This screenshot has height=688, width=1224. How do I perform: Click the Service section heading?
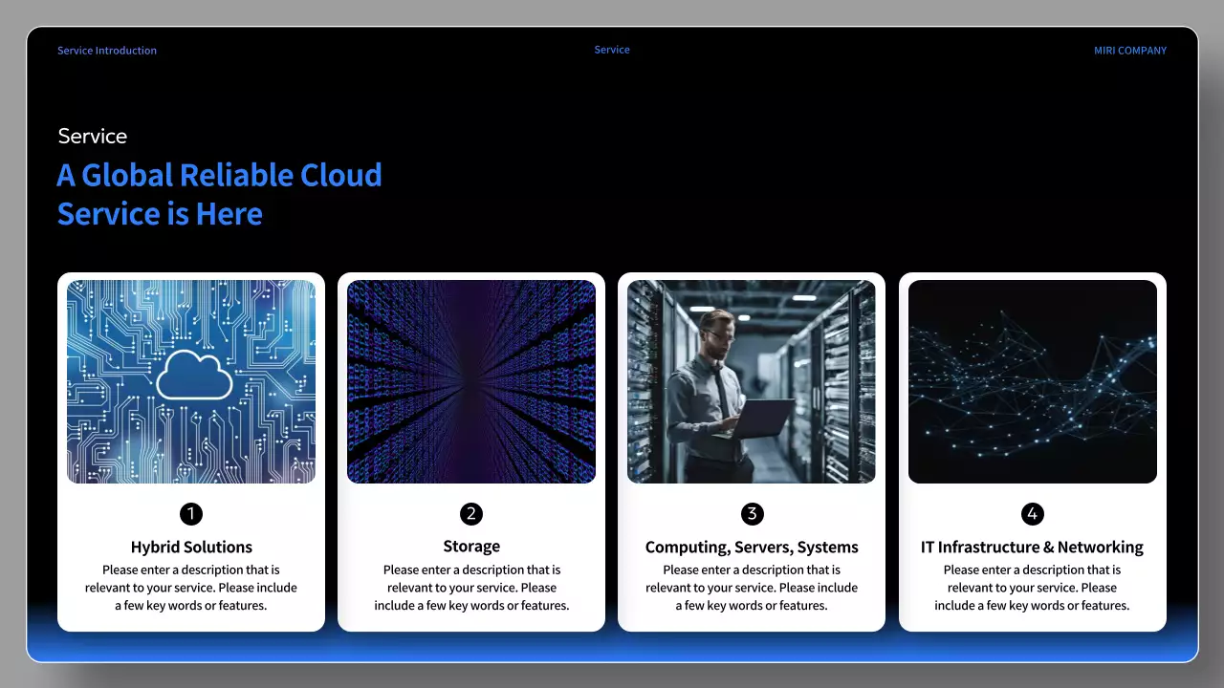[92, 136]
